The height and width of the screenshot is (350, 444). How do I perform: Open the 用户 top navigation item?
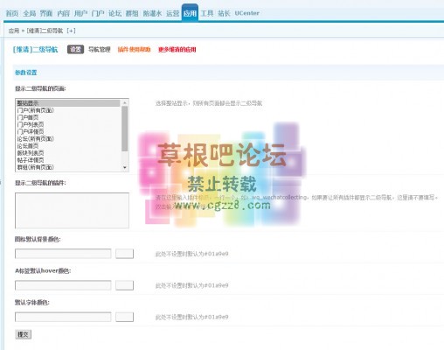tap(80, 13)
